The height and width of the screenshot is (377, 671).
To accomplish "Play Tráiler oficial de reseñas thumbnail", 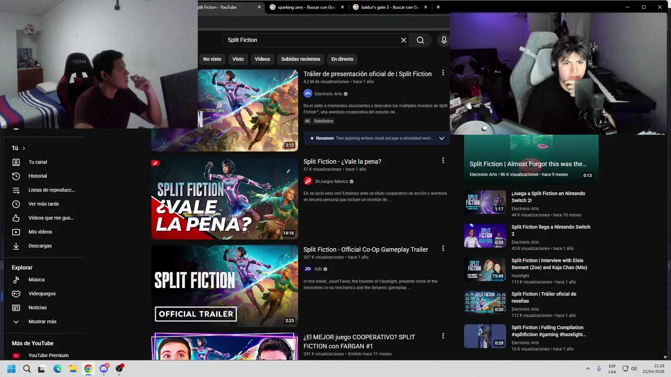I will coord(485,303).
